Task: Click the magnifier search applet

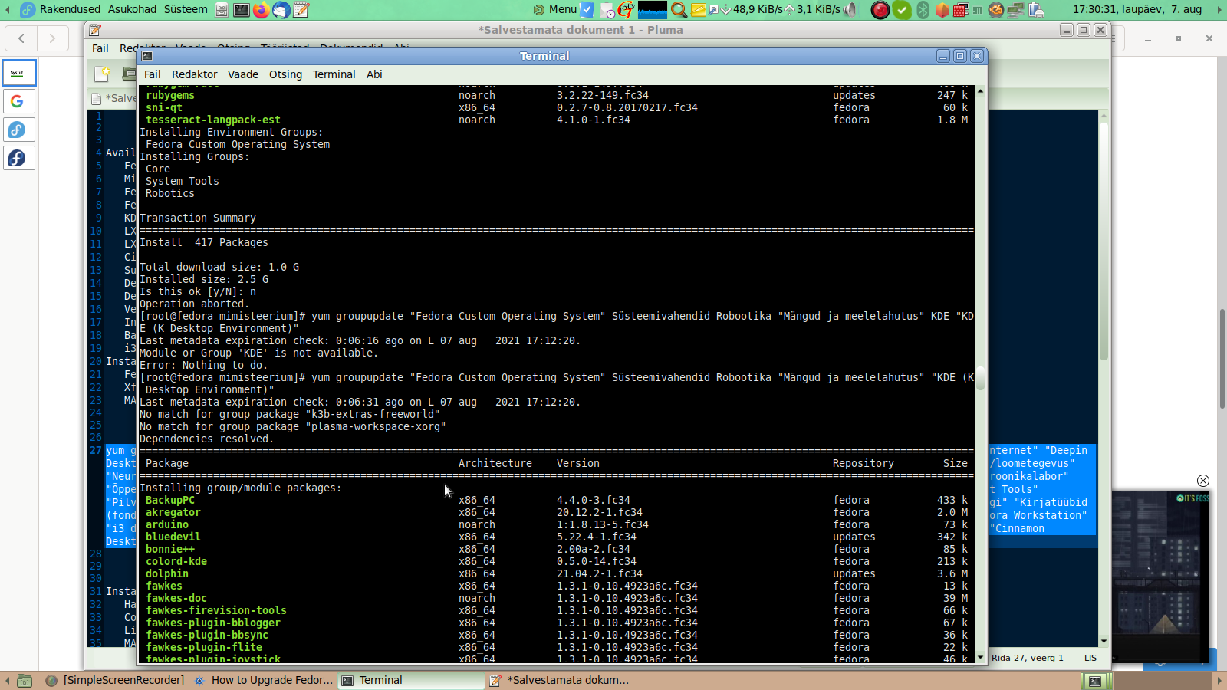Action: 679,10
